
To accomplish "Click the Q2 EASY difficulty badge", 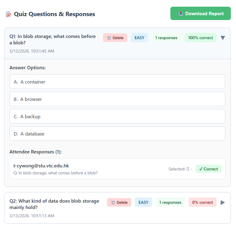I will pos(143,203).
